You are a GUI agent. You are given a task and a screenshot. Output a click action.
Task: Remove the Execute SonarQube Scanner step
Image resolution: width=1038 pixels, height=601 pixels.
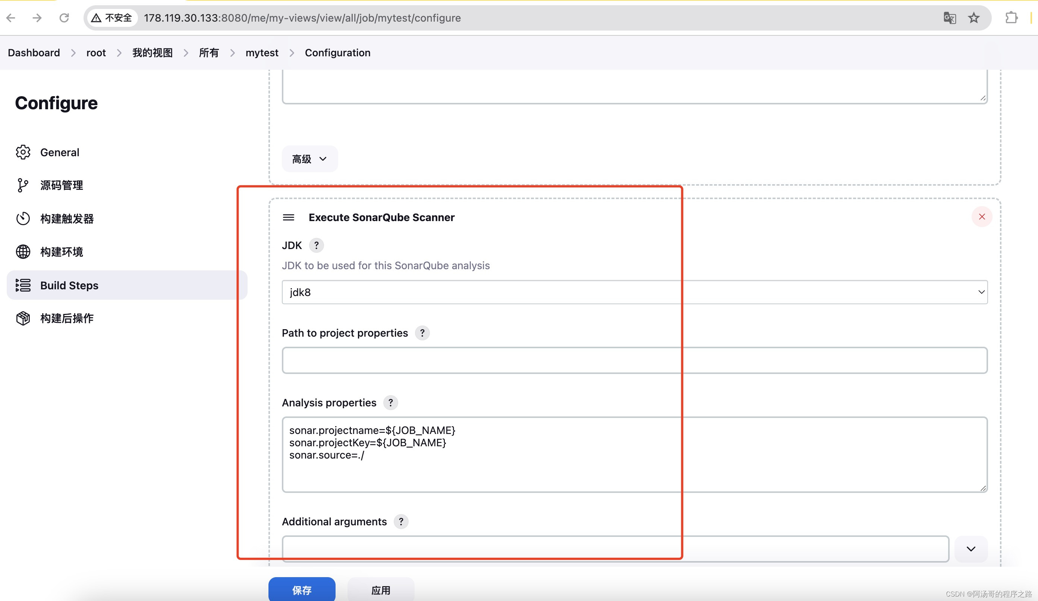pos(982,217)
